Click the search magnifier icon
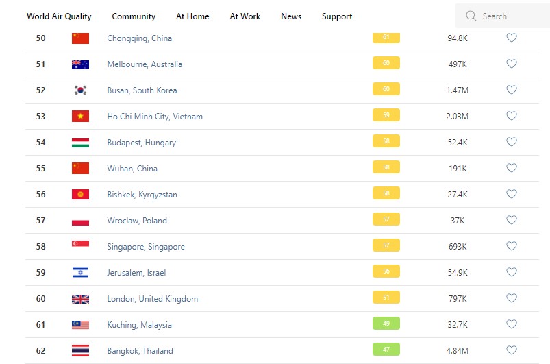The width and height of the screenshot is (550, 364). point(471,16)
